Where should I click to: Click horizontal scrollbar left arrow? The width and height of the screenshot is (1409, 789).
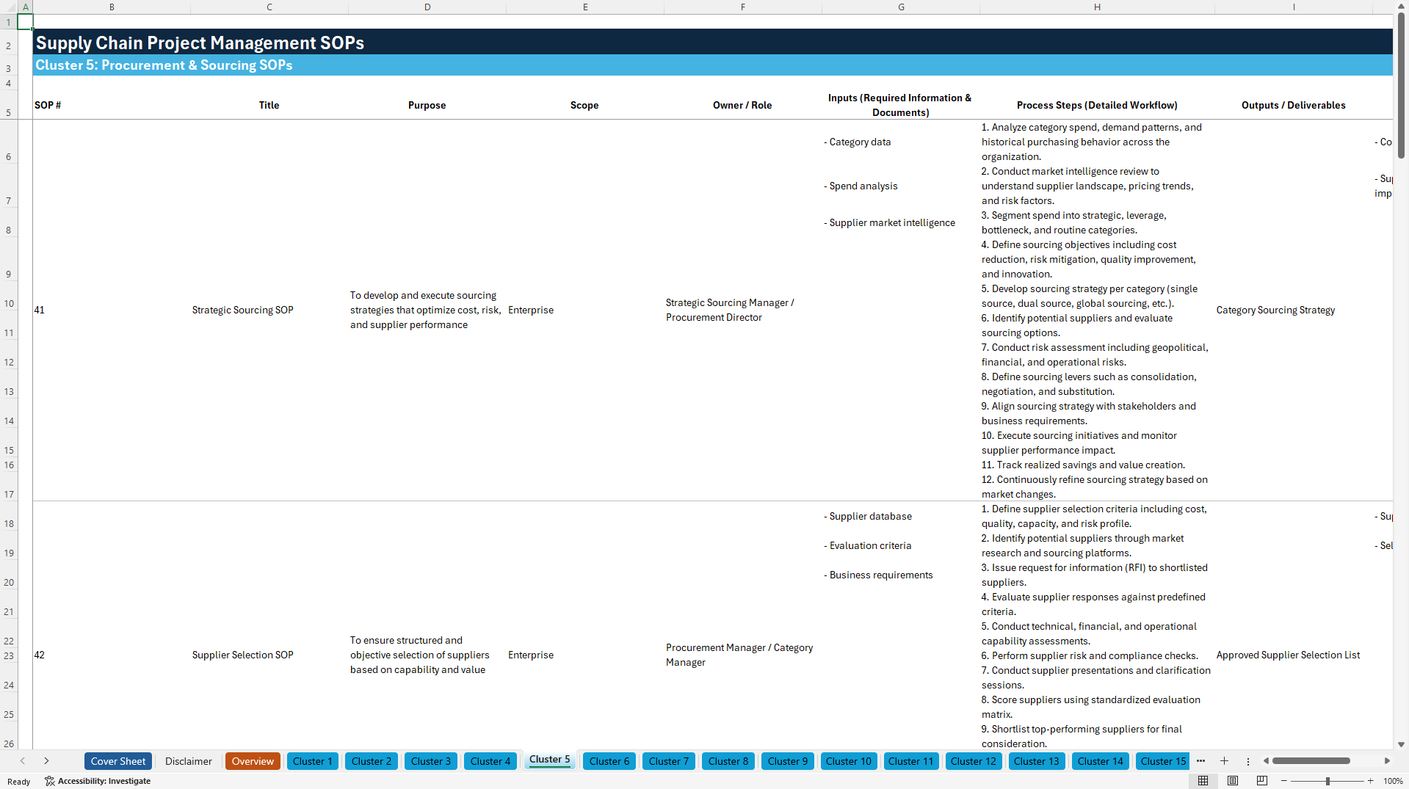tap(1266, 761)
